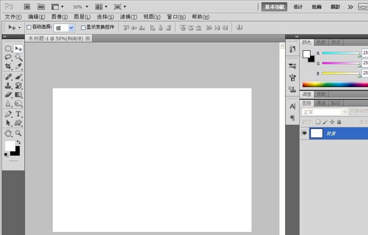Select the Lasso tool
This screenshot has height=235, width=368.
click(x=8, y=57)
